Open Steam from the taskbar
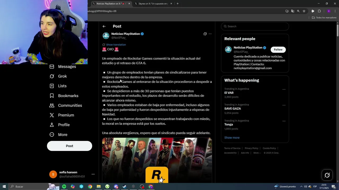 click(124, 187)
